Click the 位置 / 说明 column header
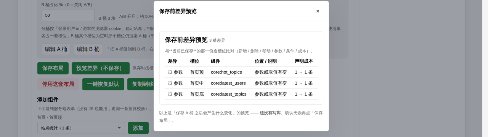Viewport: 488px width, 137px height. pos(266,61)
